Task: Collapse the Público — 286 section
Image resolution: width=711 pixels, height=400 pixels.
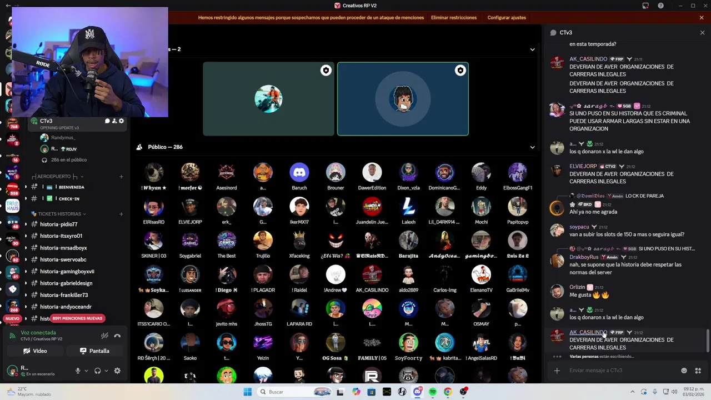Action: click(532, 147)
